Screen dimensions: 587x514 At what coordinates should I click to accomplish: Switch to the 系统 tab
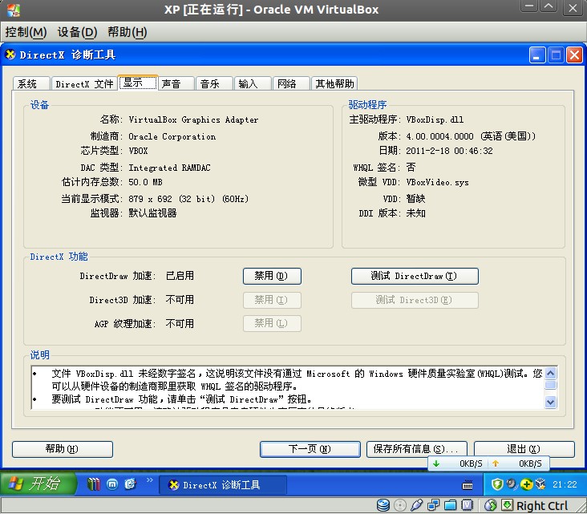pos(31,84)
